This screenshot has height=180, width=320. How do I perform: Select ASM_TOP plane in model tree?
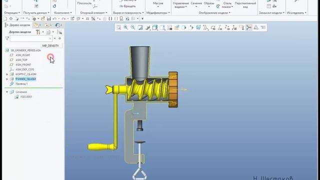click(x=21, y=60)
